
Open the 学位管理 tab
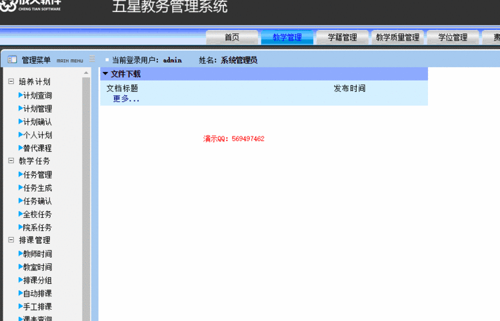(453, 37)
